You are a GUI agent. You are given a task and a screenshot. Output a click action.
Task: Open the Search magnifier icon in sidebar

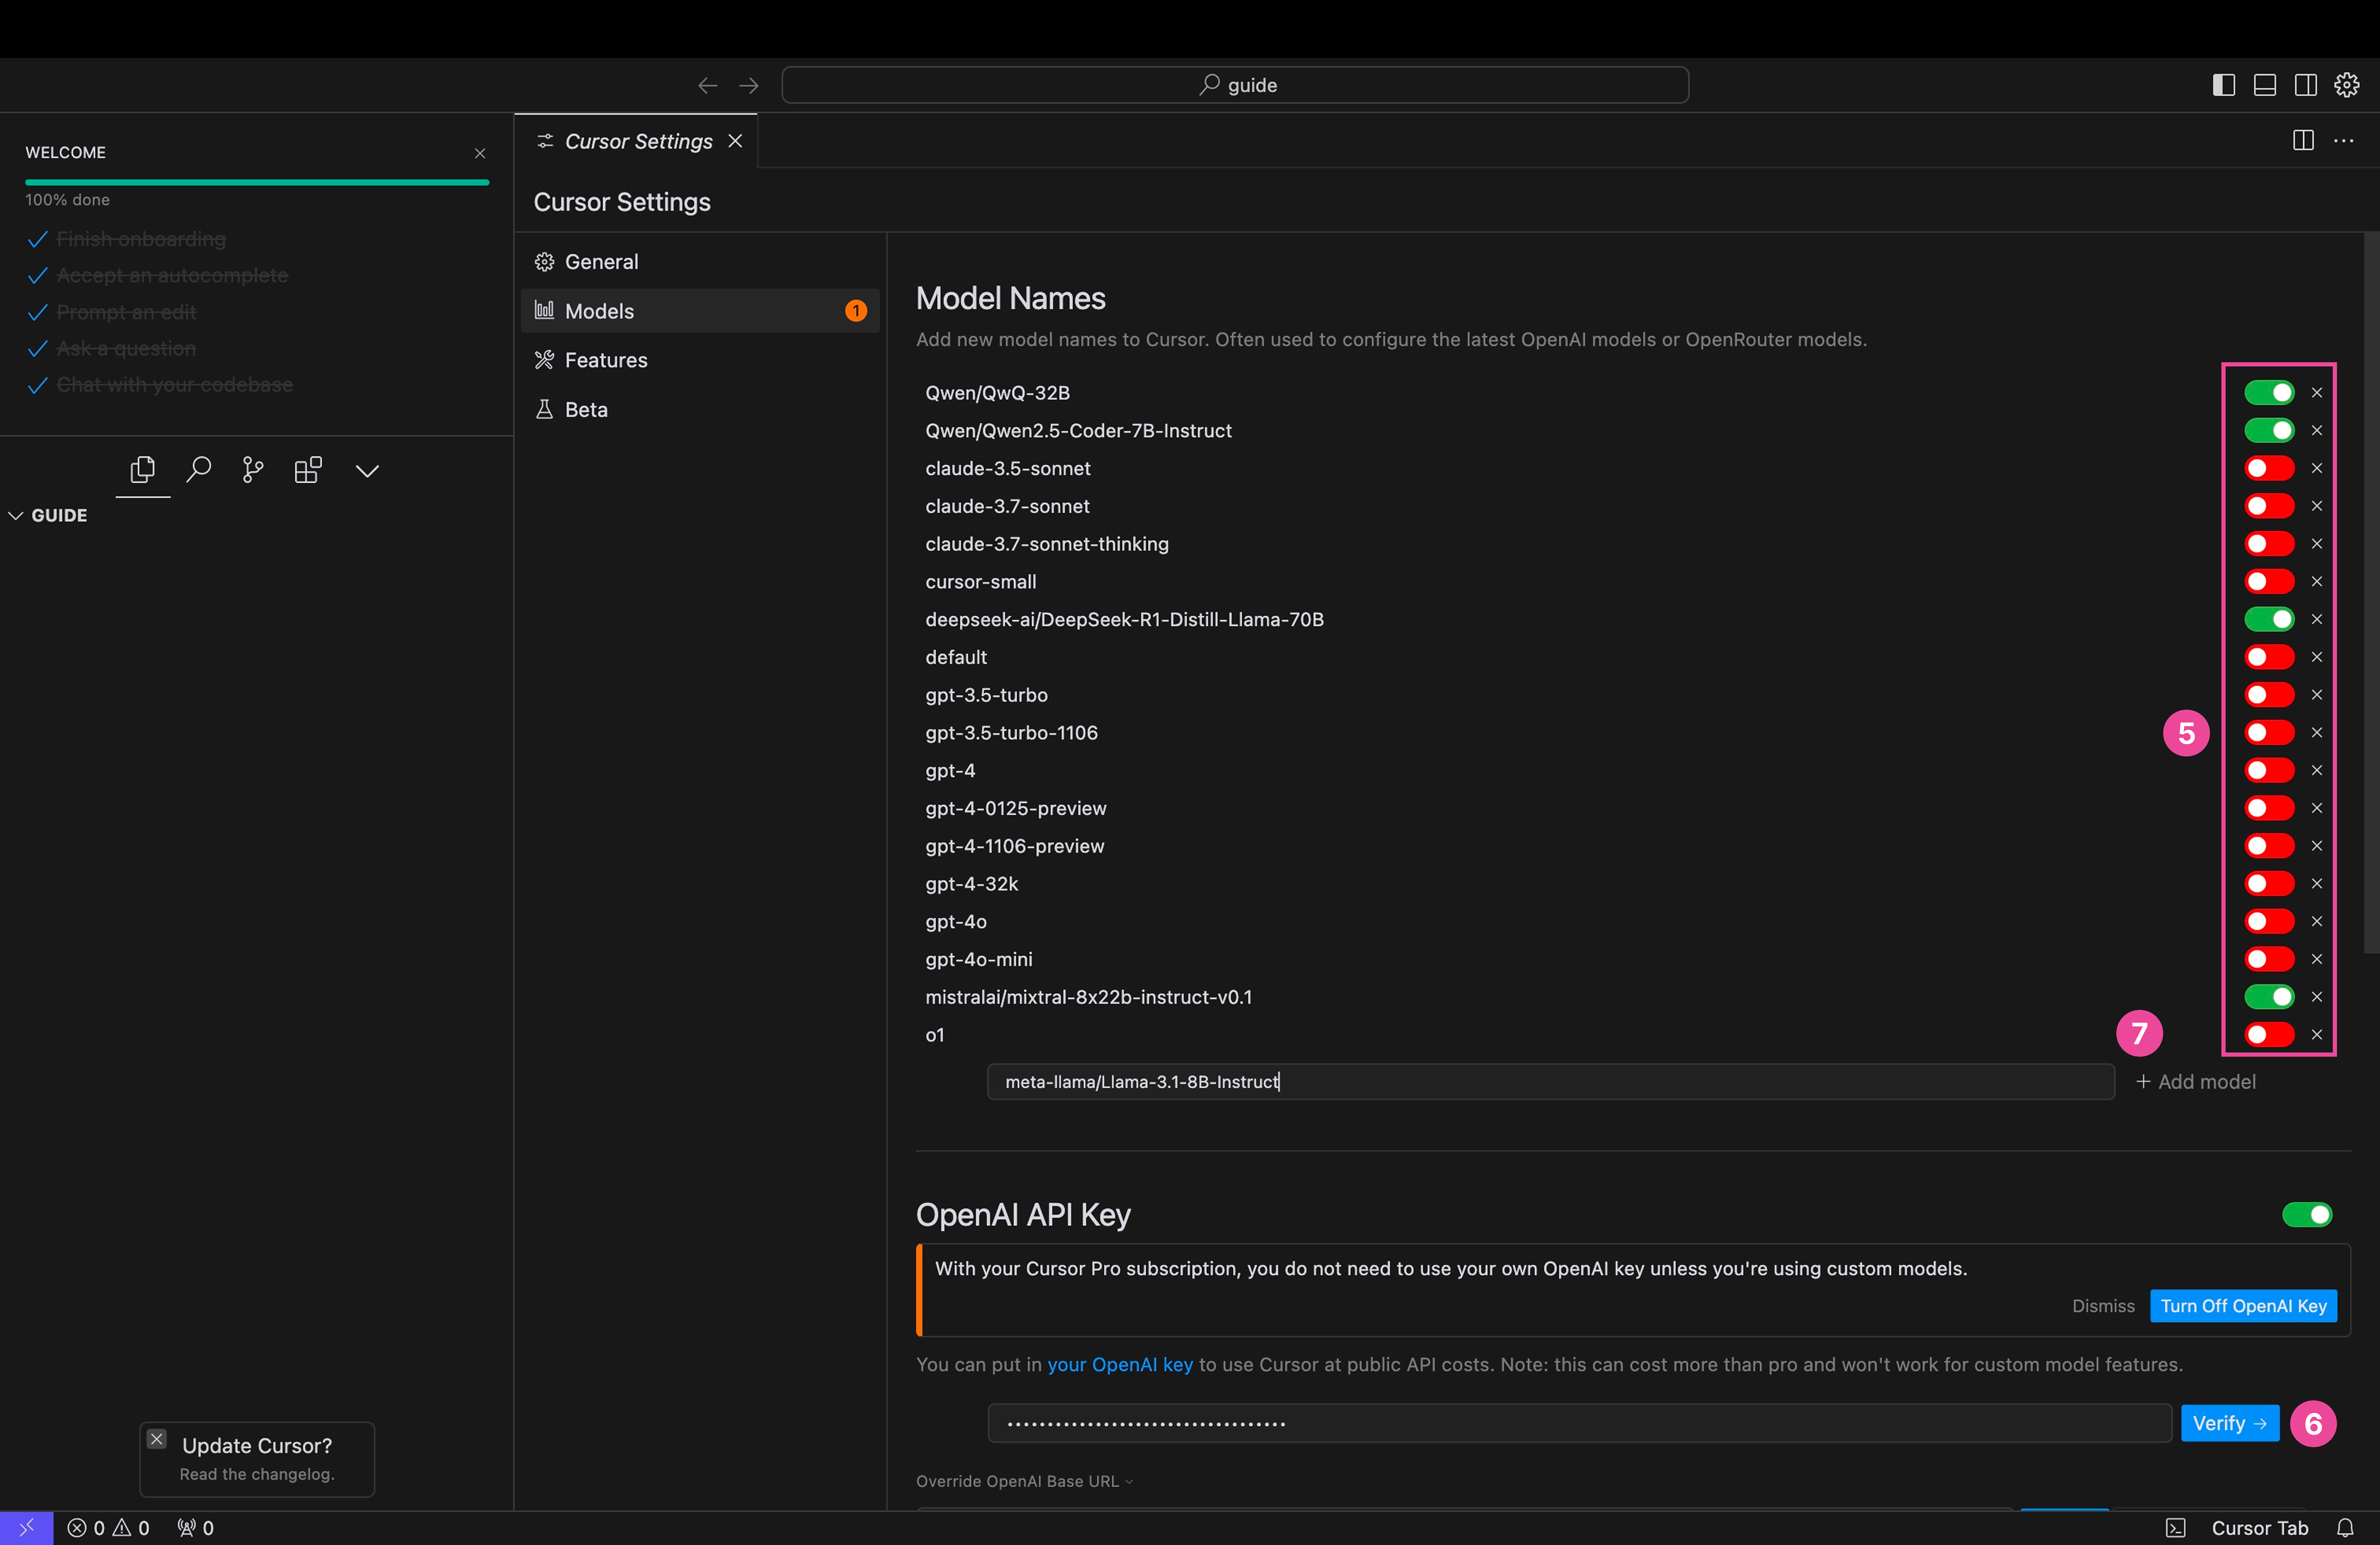[x=199, y=469]
